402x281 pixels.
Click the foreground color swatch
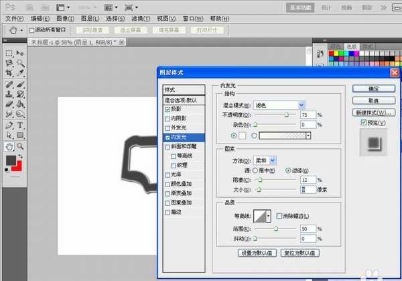pyautogui.click(x=11, y=160)
